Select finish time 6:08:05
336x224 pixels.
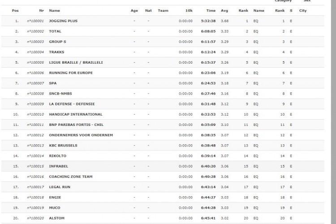coord(208,31)
